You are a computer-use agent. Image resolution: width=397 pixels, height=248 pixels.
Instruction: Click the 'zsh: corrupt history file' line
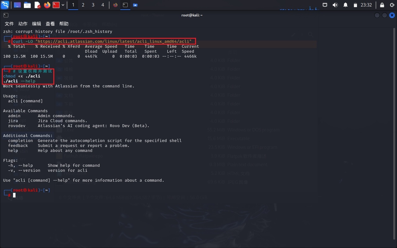coord(58,32)
